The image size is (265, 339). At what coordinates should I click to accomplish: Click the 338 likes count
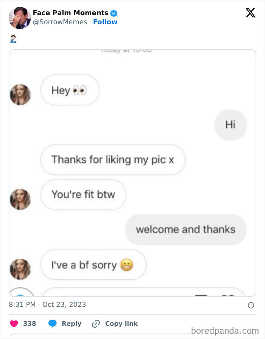pyautogui.click(x=30, y=323)
